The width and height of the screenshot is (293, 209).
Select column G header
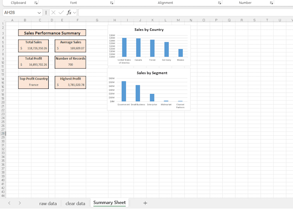pos(97,20)
